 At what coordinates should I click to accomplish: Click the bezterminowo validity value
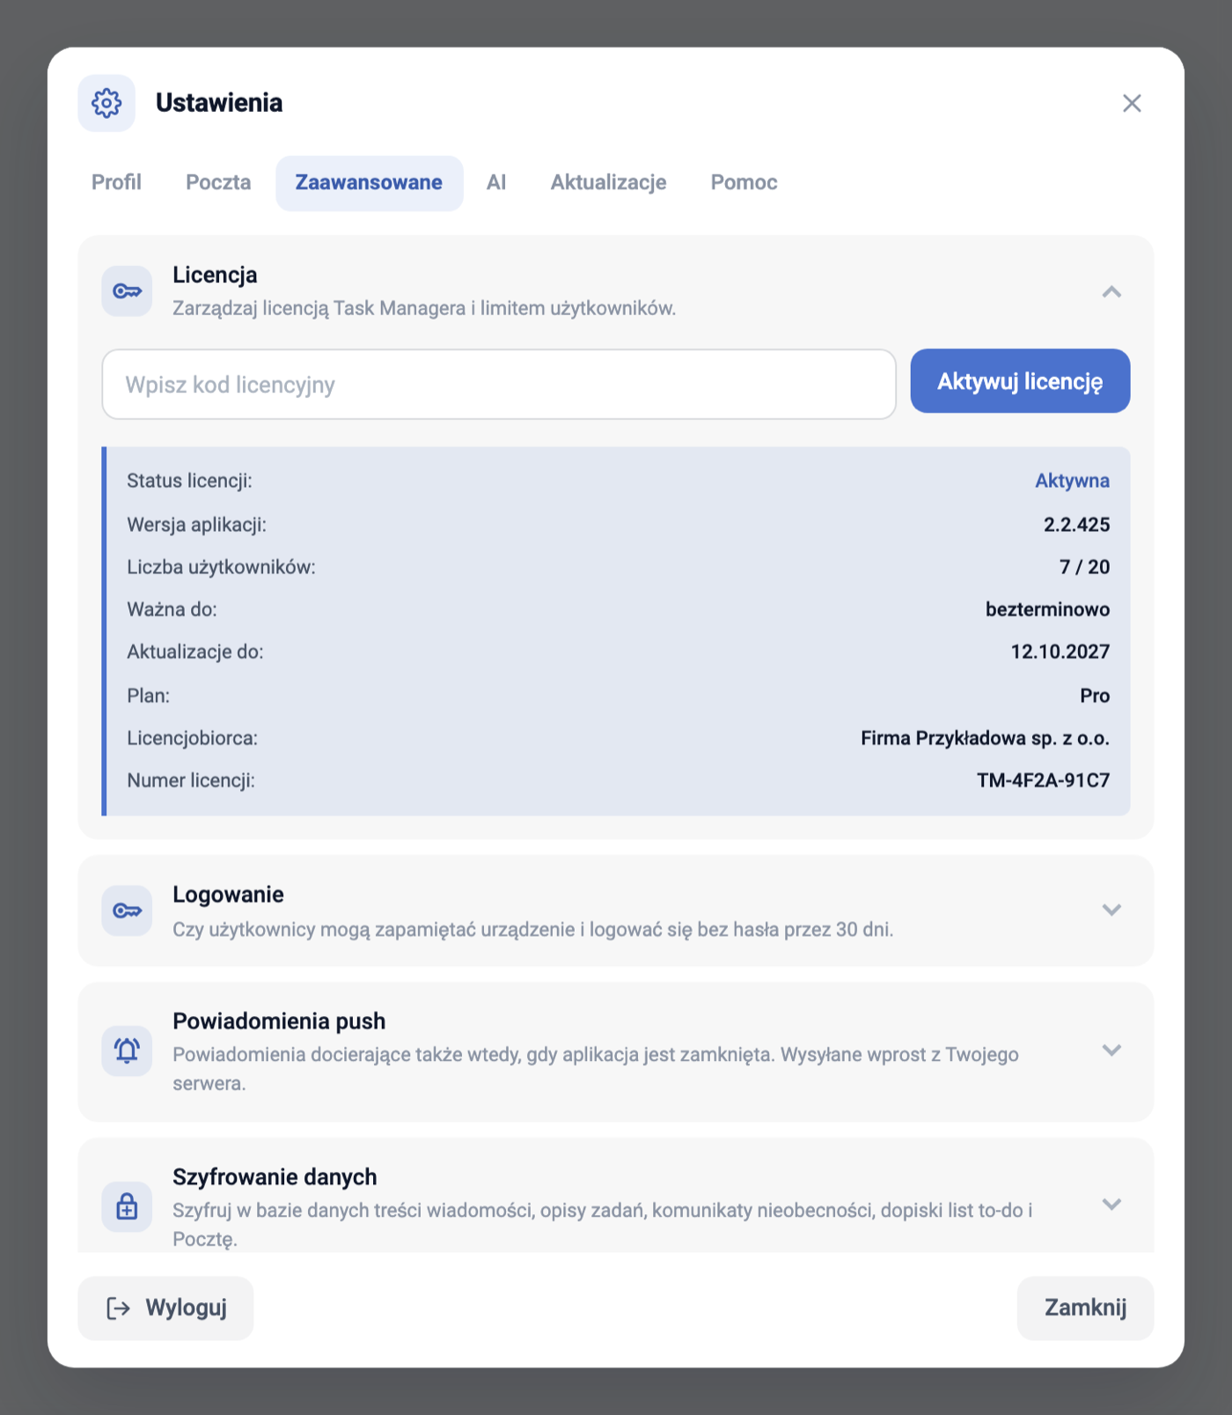click(1047, 609)
